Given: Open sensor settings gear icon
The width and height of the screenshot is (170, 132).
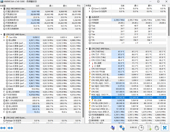Looking at the screenshot, I should pos(157,128).
